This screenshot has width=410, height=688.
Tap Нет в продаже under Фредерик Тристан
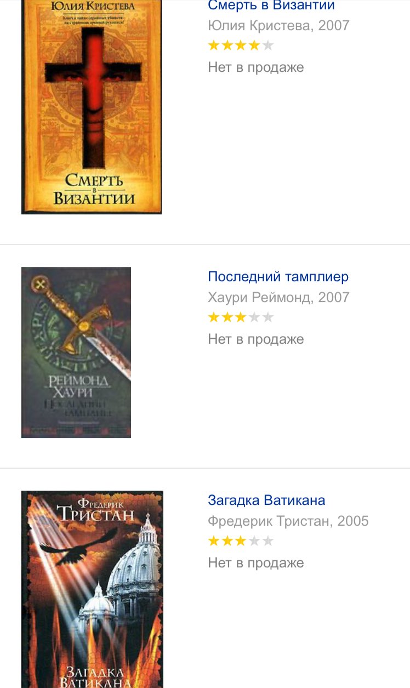pos(256,563)
